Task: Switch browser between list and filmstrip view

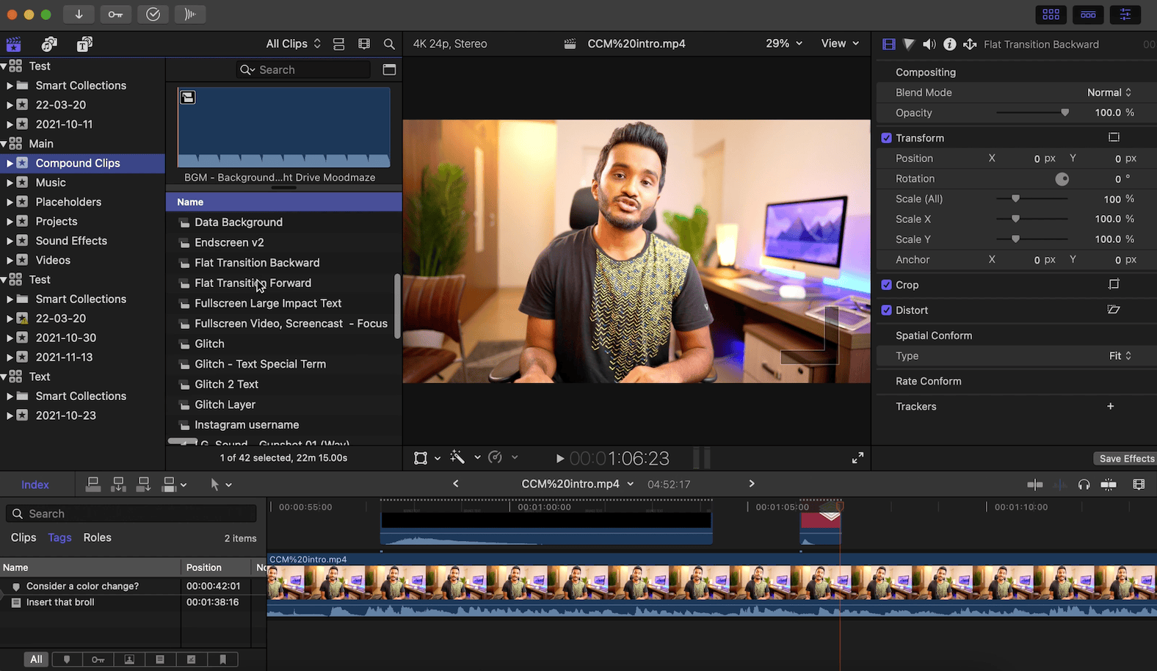Action: (x=338, y=44)
